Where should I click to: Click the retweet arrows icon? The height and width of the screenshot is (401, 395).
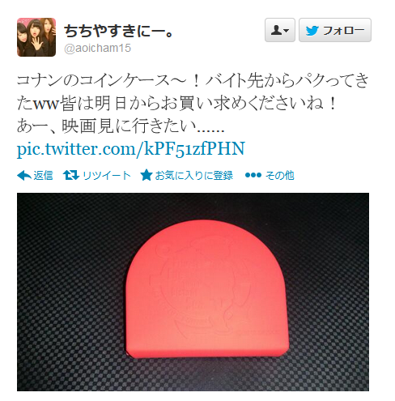click(x=71, y=175)
